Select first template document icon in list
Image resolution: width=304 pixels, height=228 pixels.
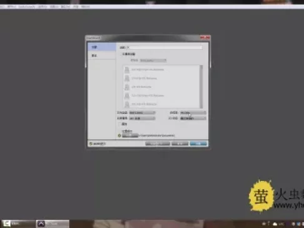(x=127, y=70)
